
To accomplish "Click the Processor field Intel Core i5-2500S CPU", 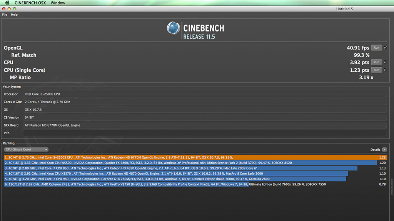I will (x=205, y=94).
